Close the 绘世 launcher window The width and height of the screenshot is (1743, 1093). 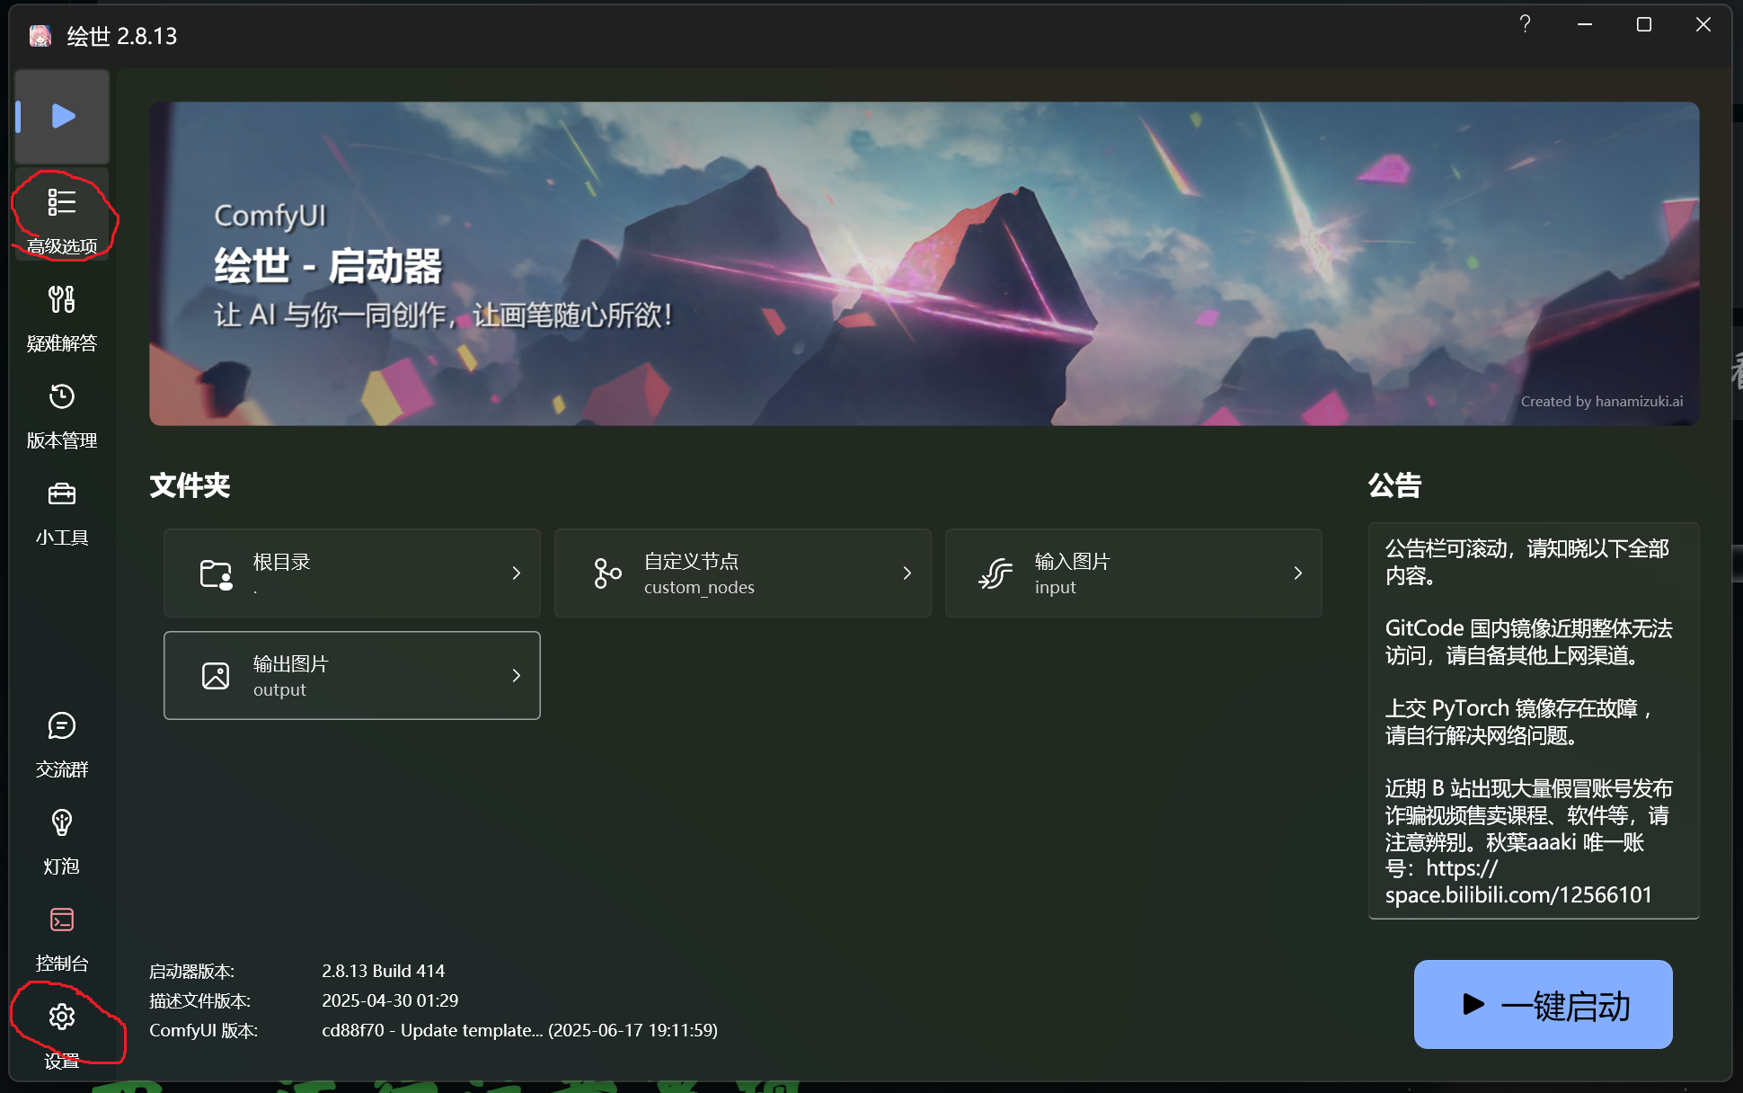coord(1703,24)
